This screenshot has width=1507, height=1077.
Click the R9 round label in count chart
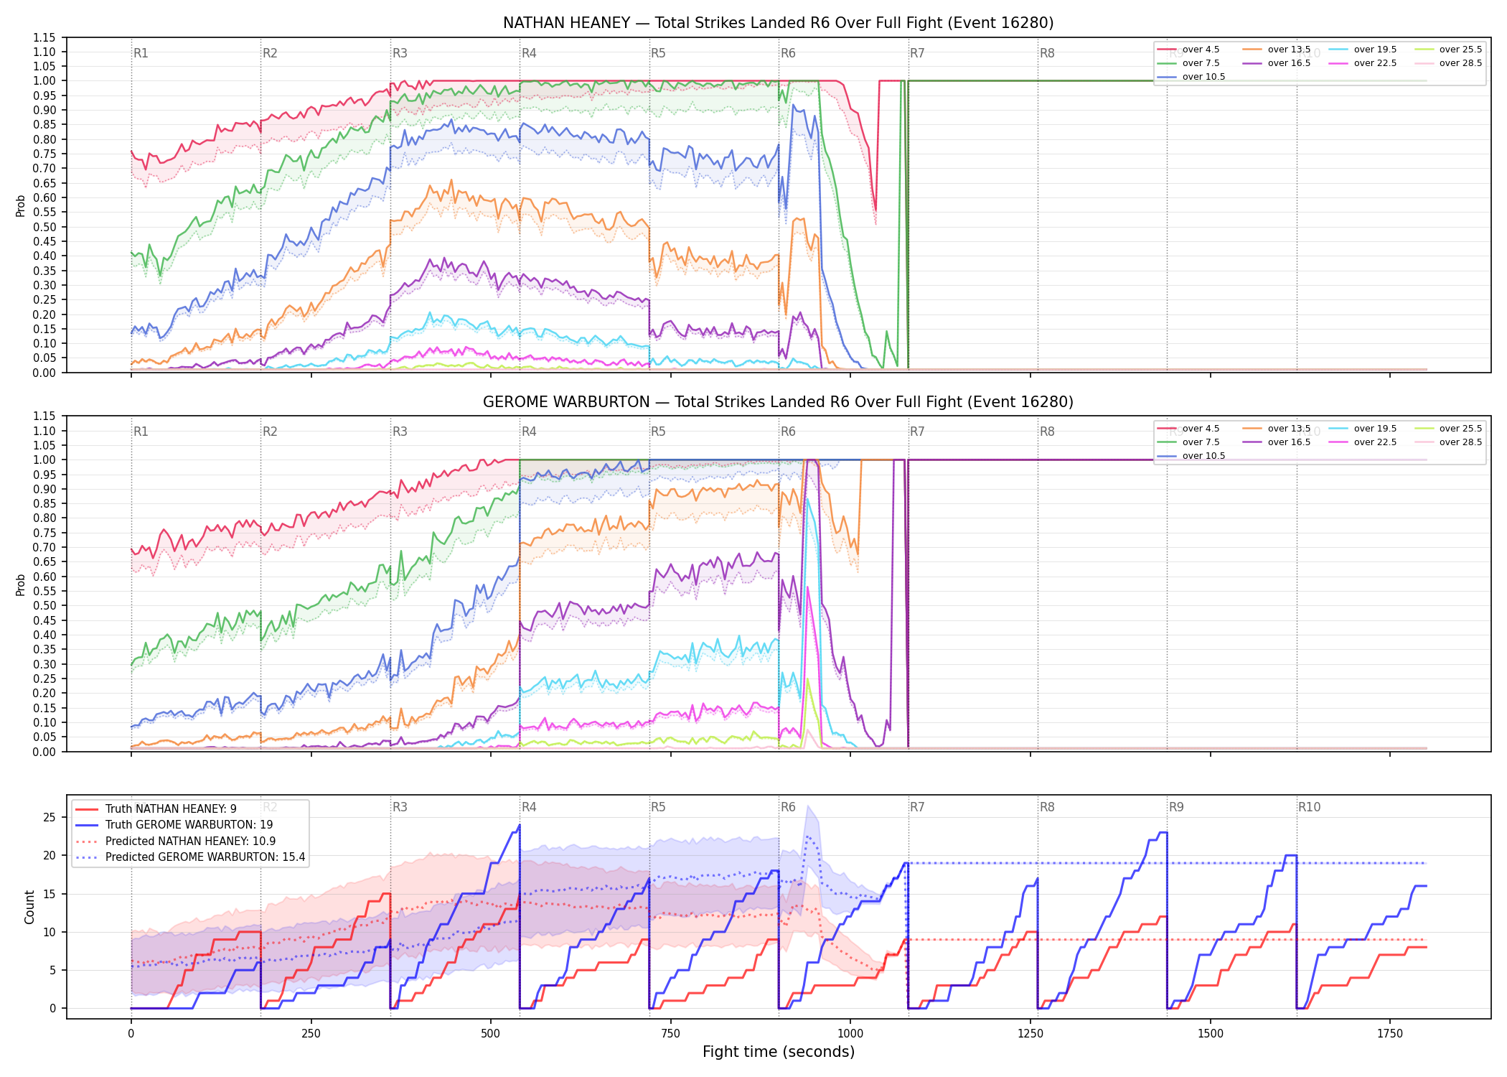click(1176, 807)
